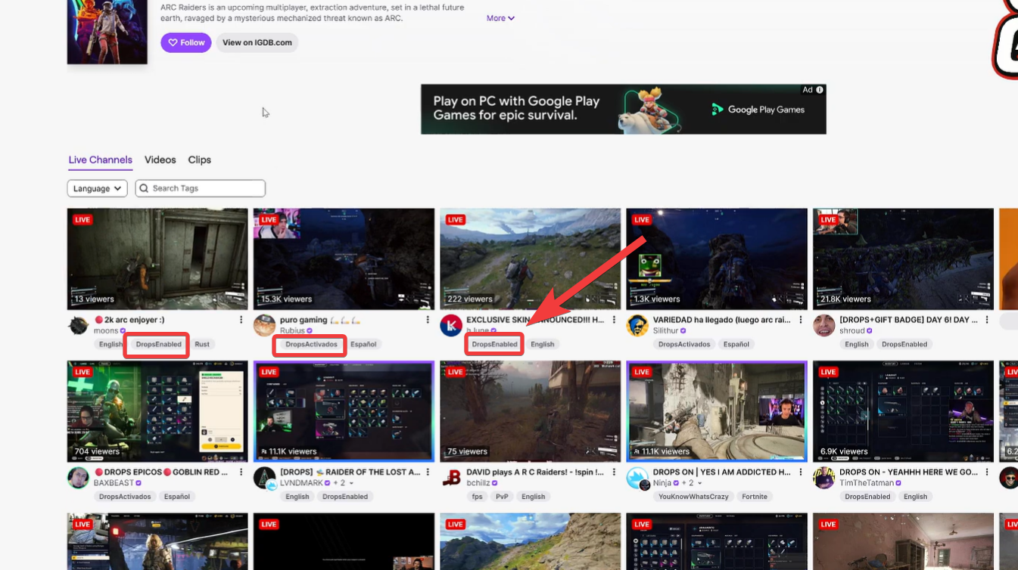Open the bchillz channel avatar
The image size is (1018, 570).
pos(451,479)
